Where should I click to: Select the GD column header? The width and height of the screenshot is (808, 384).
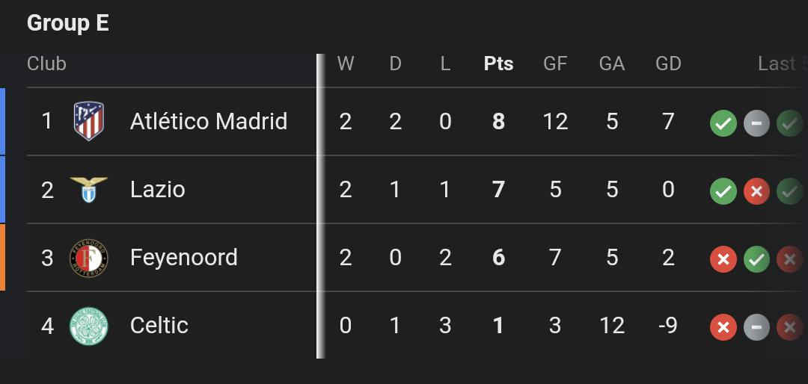(668, 64)
